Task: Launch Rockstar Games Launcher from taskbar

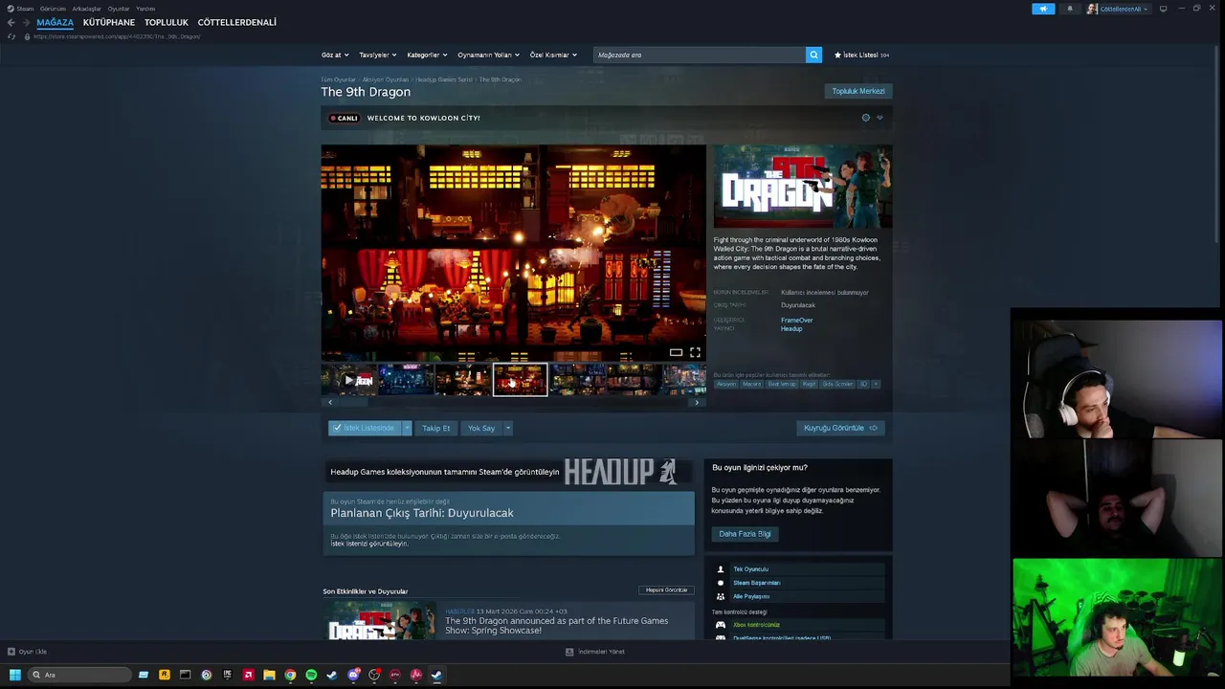Action: click(164, 675)
